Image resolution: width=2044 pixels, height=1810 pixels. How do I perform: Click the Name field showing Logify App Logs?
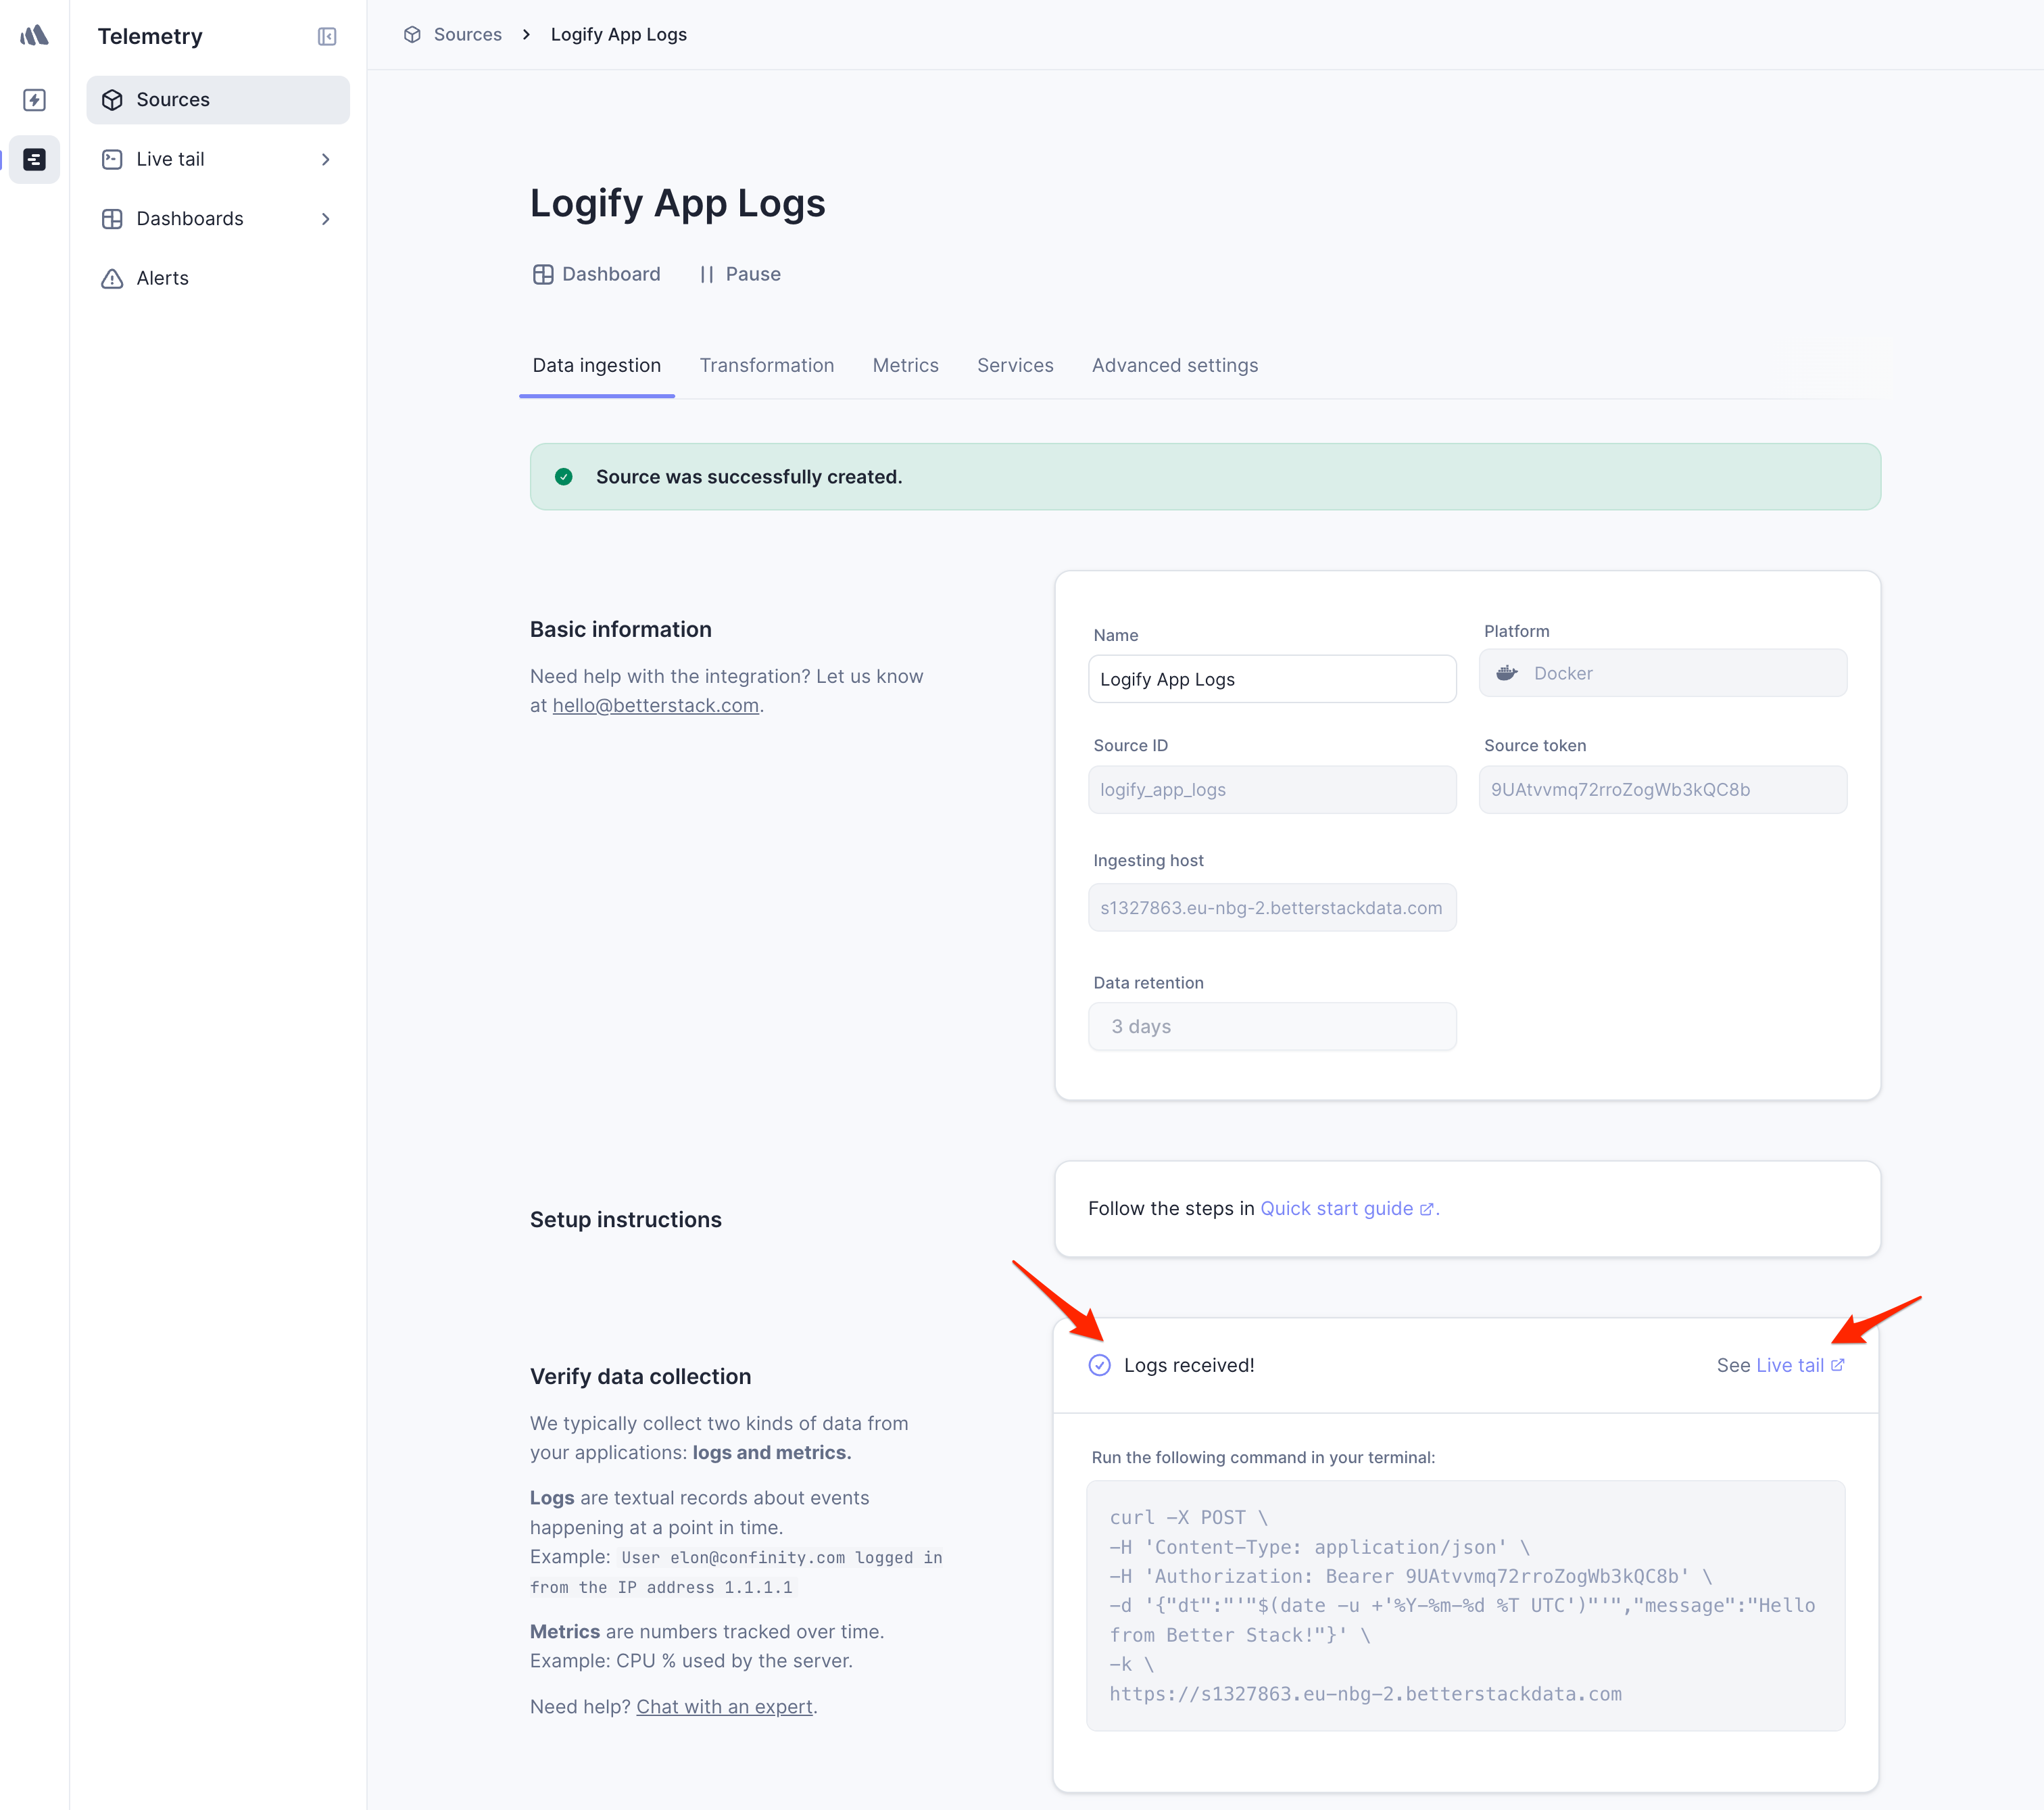coord(1272,678)
